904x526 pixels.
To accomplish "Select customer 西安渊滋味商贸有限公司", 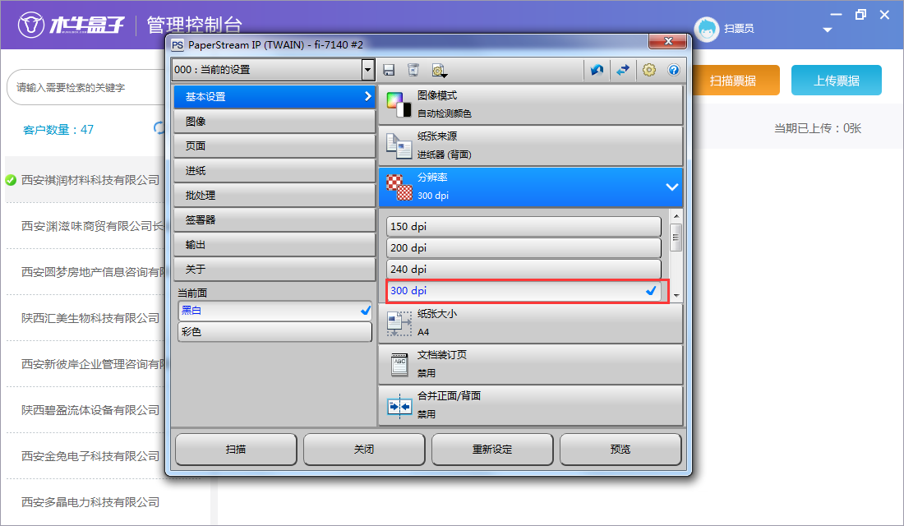I will (93, 226).
